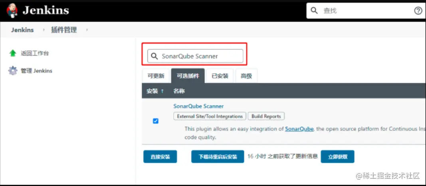
Task: Switch to the 可更新 tab
Action: pyautogui.click(x=156, y=76)
